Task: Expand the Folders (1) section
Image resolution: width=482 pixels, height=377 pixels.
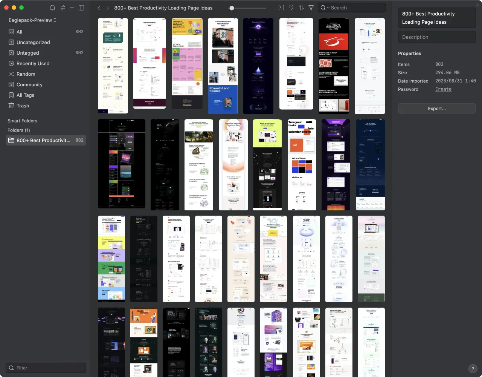Action: point(19,130)
